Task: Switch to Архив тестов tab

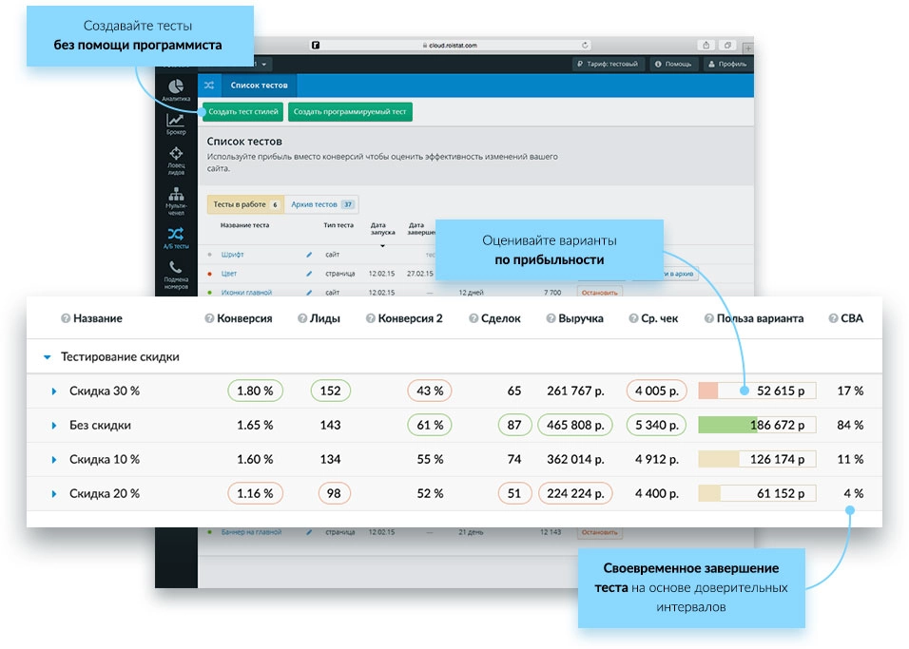Action: pos(321,204)
